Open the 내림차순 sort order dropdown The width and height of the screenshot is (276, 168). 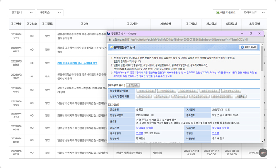pyautogui.click(x=50, y=13)
